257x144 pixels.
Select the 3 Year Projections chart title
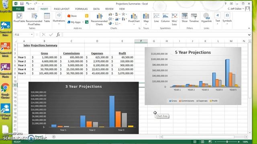(84, 86)
